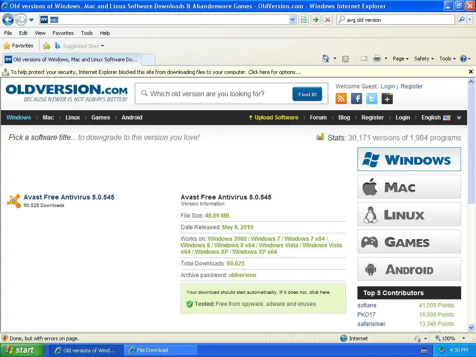Open the File menu
Viewport: 476px width, 357px height.
click(8, 33)
